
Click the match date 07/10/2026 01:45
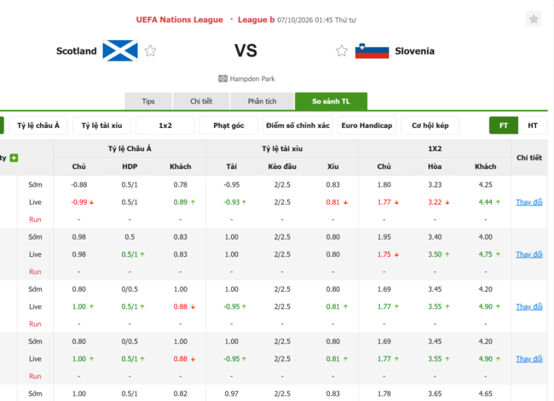tap(304, 20)
